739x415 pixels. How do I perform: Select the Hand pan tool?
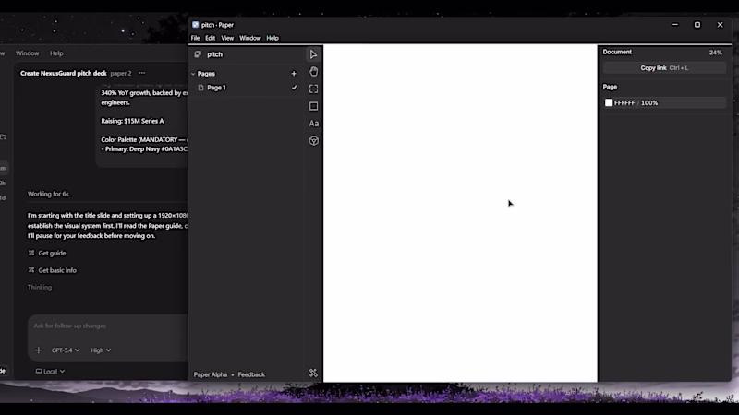[x=313, y=72]
